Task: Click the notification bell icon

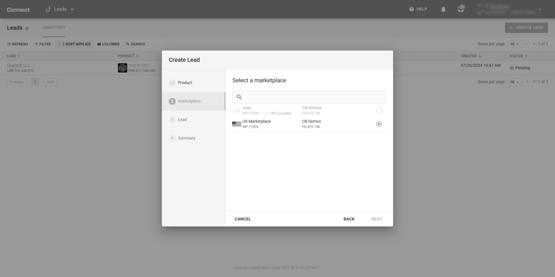Action: pos(443,9)
